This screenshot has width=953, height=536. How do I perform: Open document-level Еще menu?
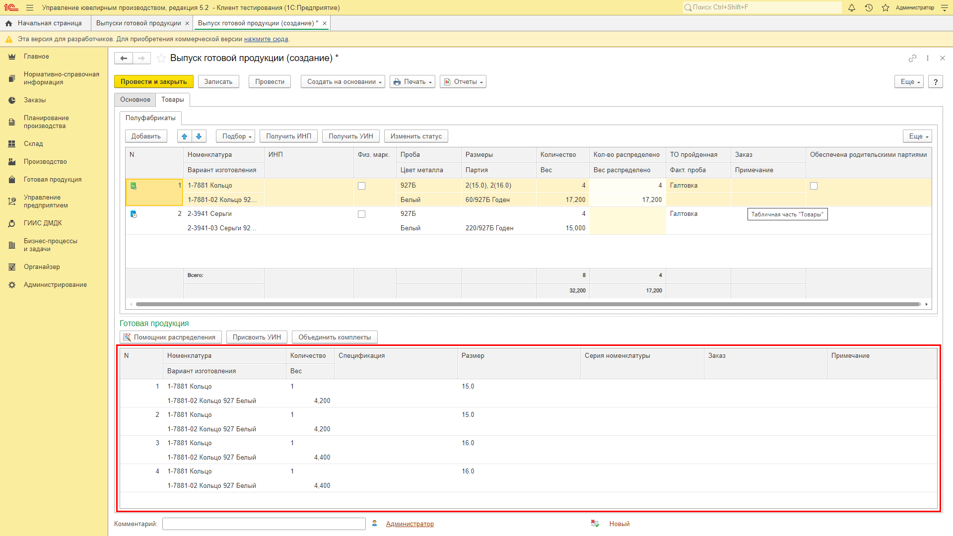pos(909,82)
